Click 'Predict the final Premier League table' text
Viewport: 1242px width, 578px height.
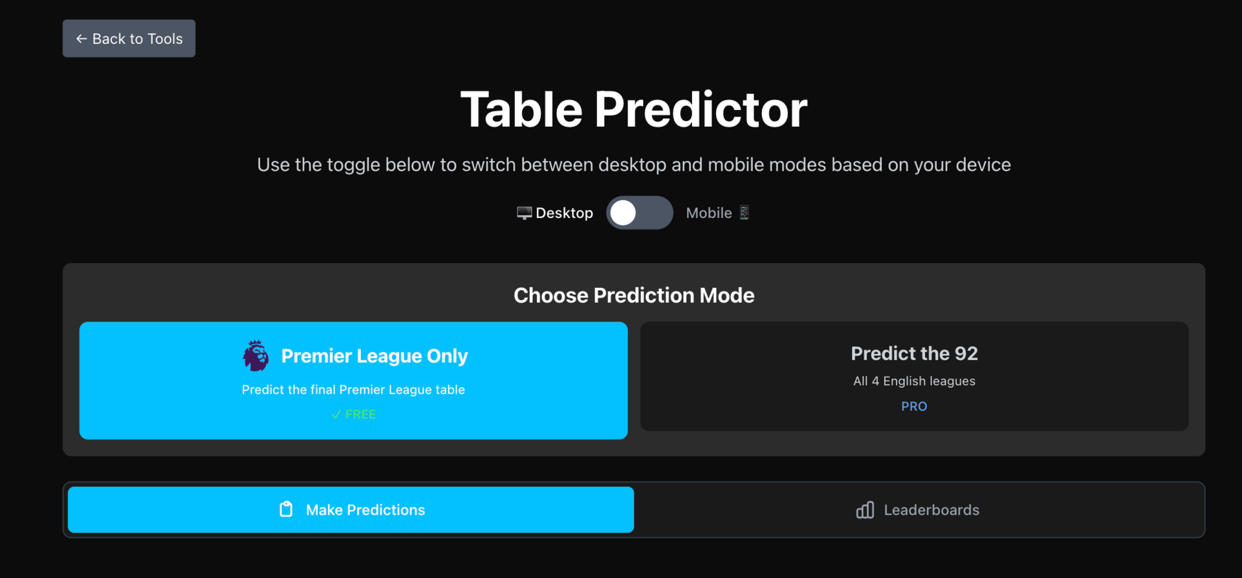click(353, 389)
